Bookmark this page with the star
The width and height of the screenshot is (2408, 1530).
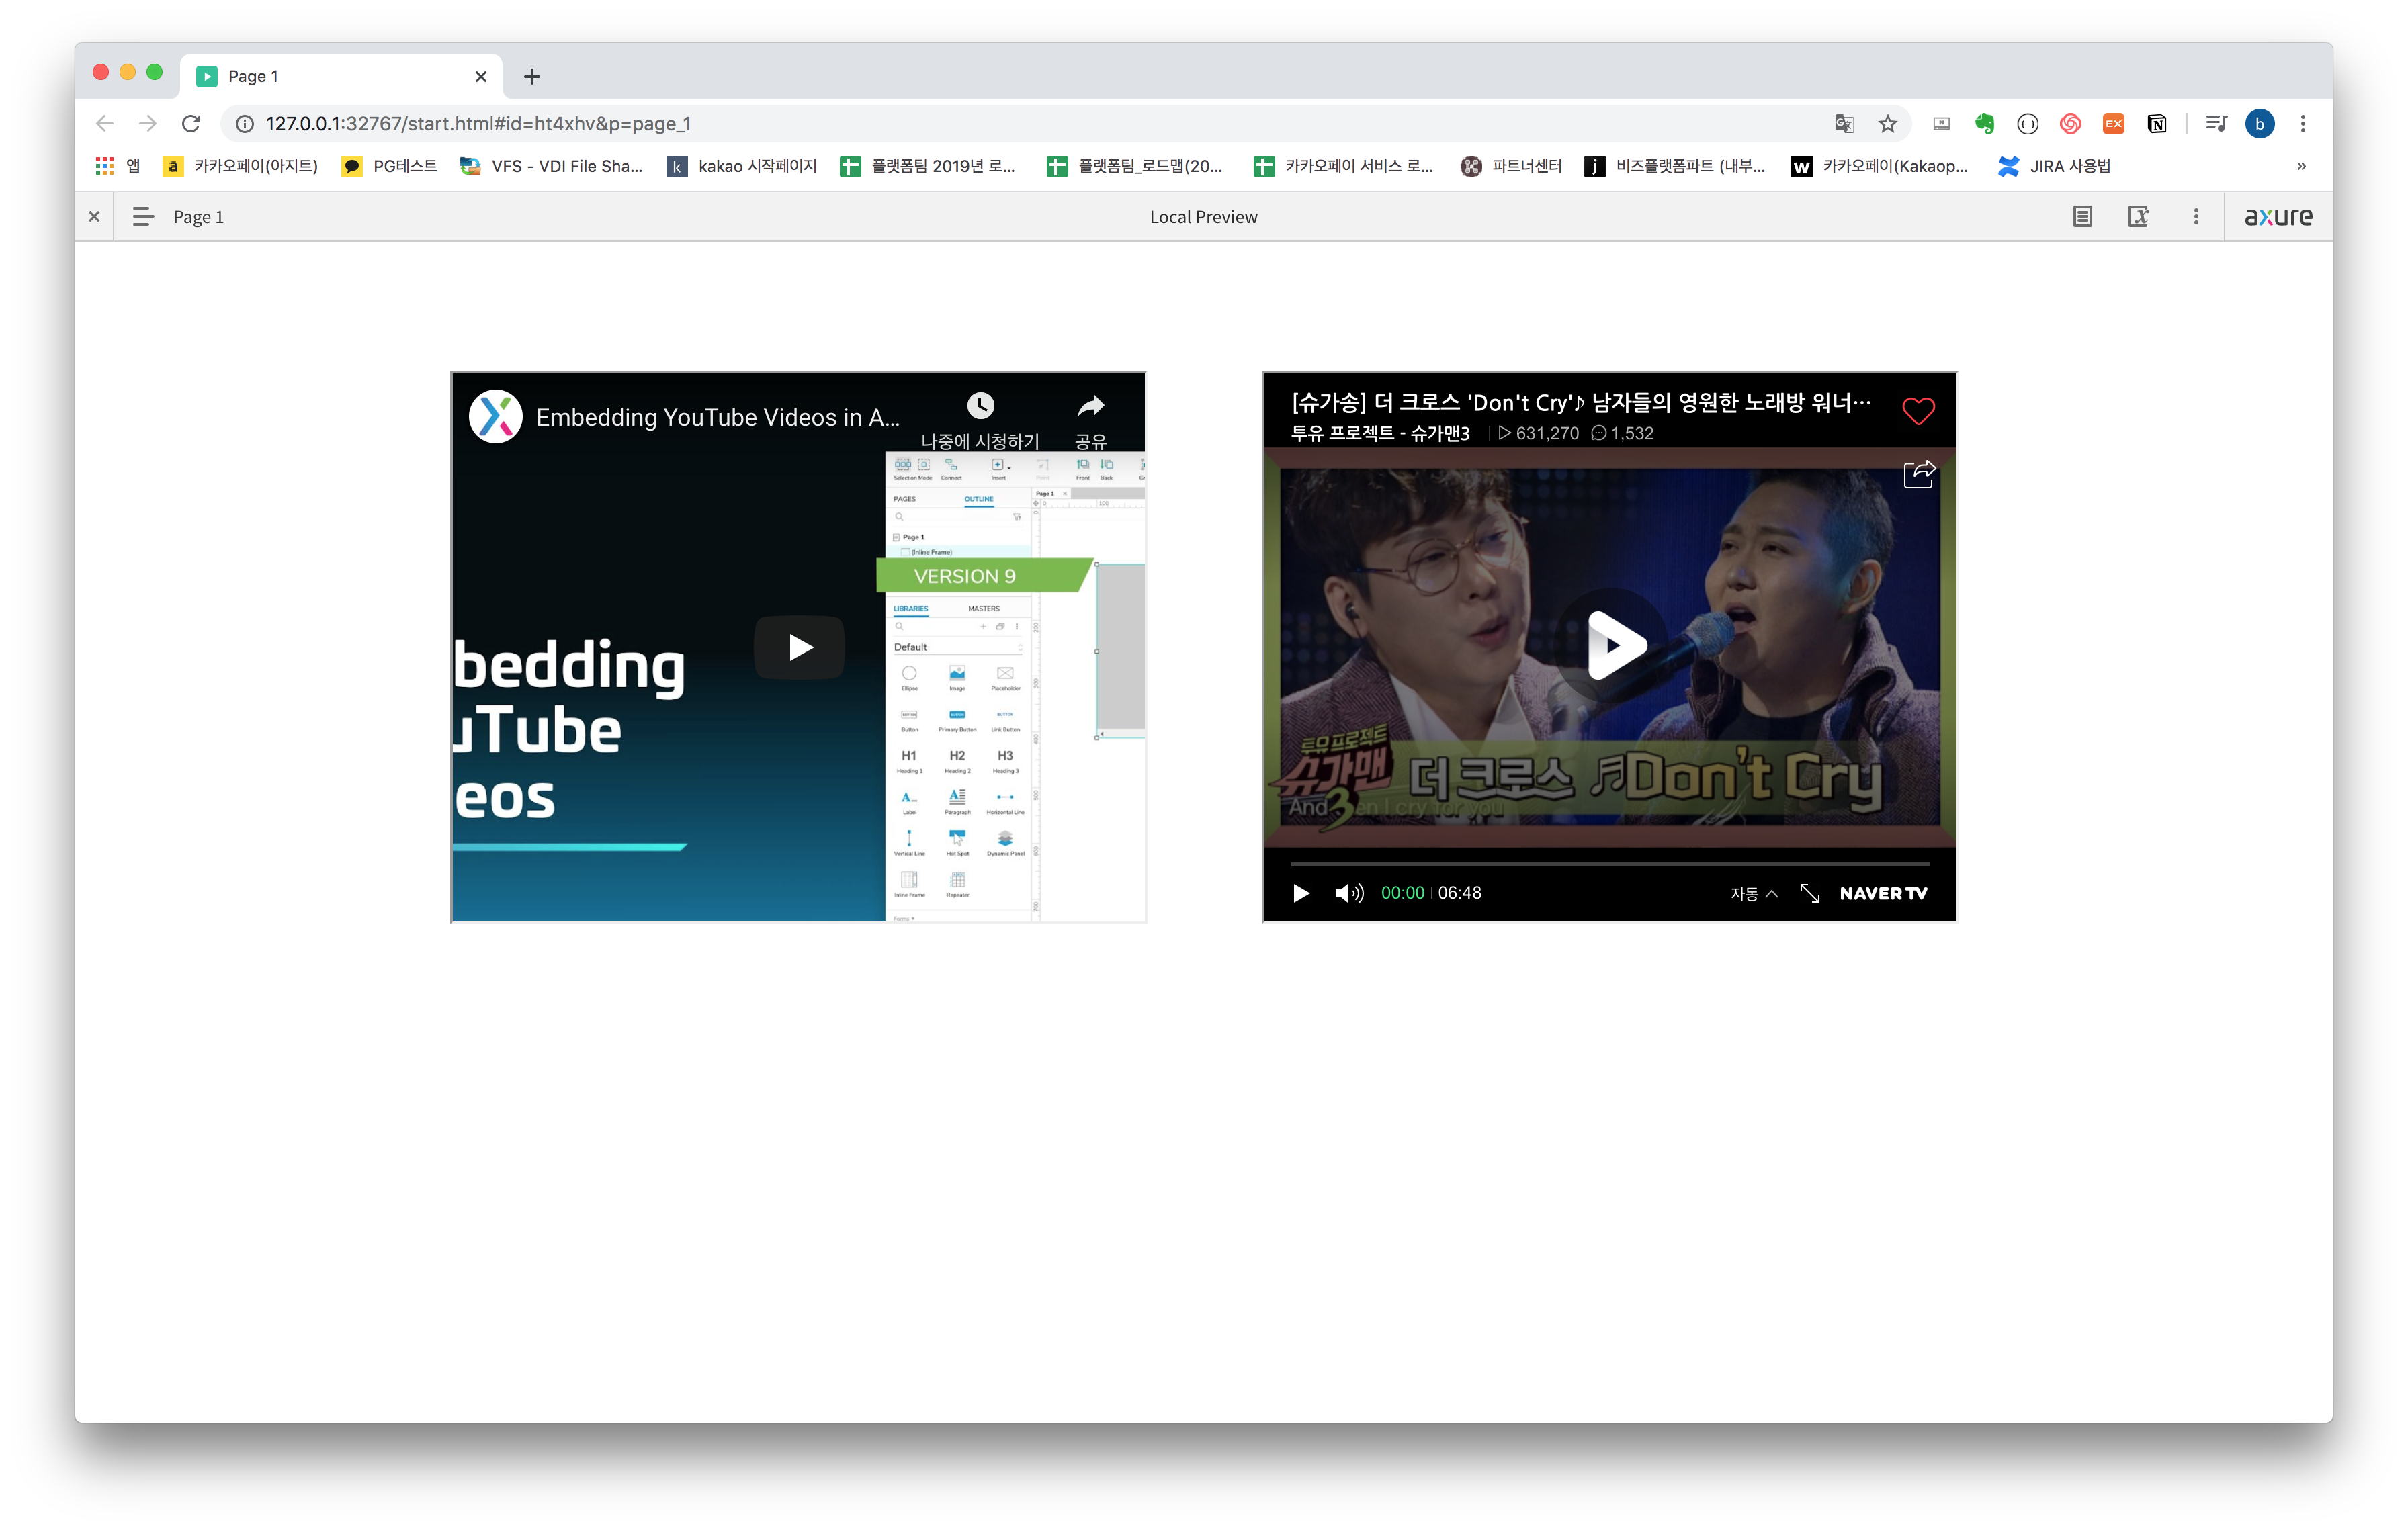point(1887,124)
